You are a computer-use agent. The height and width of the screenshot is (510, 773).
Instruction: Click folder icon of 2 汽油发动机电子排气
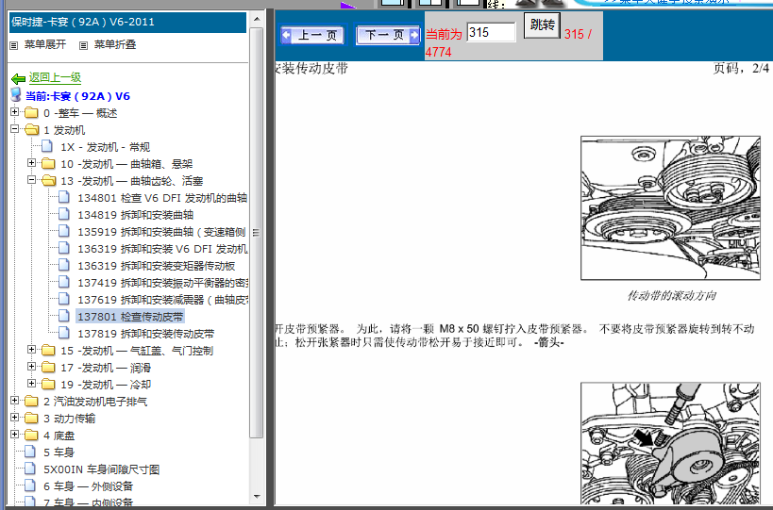pos(31,402)
